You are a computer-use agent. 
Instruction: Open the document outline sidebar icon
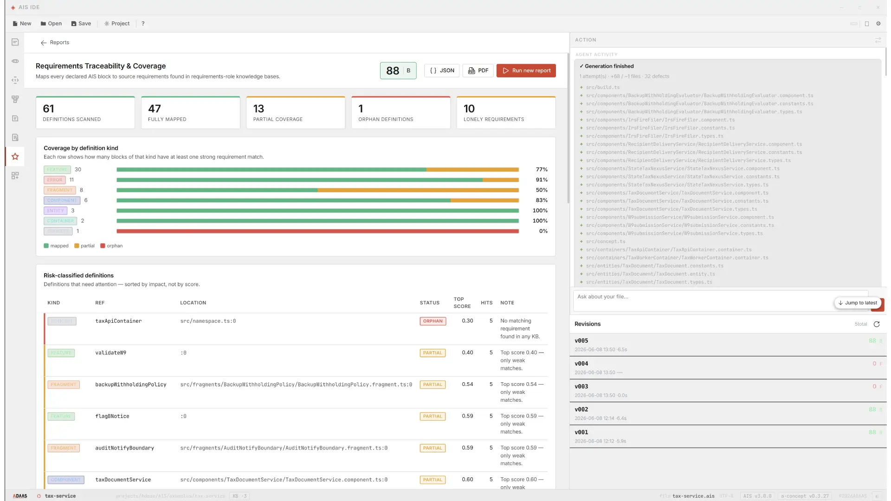click(x=15, y=42)
